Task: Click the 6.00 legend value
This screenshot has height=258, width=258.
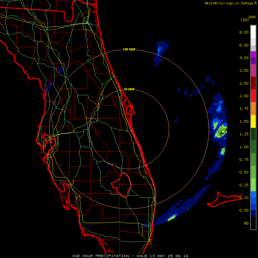Action: [x=244, y=45]
